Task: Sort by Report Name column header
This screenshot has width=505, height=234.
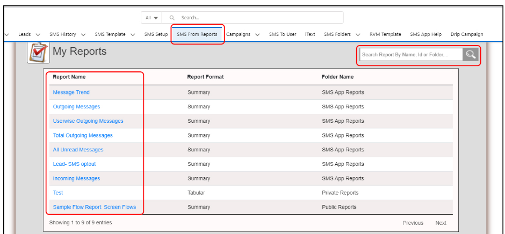Action: (69, 77)
